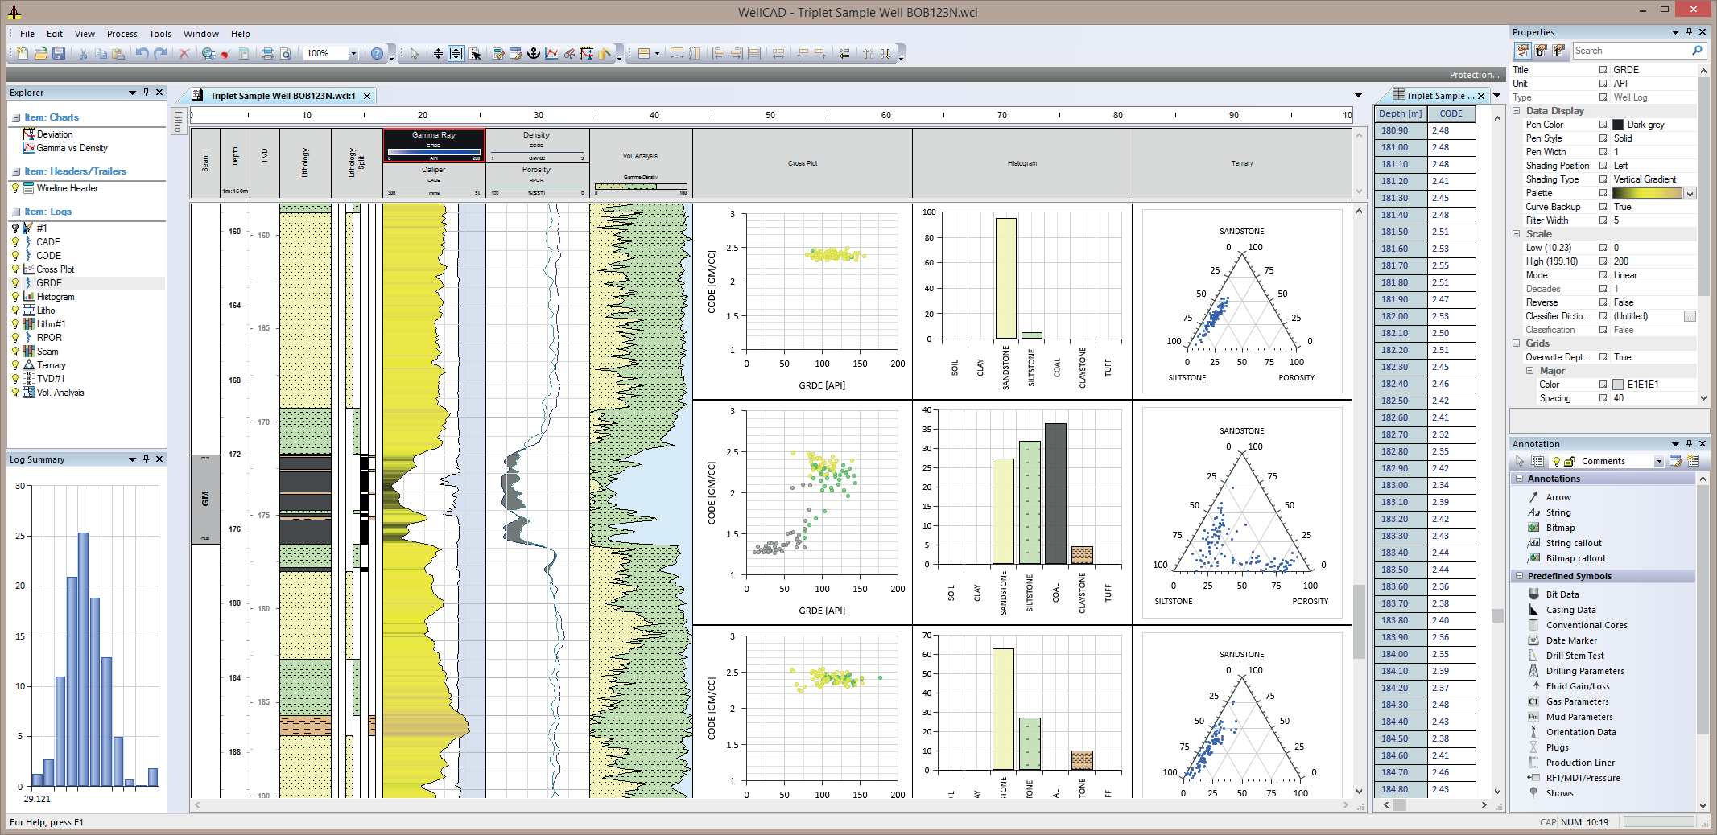Collapse the Data Display section
Viewport: 1717px width, 835px height.
click(1517, 110)
